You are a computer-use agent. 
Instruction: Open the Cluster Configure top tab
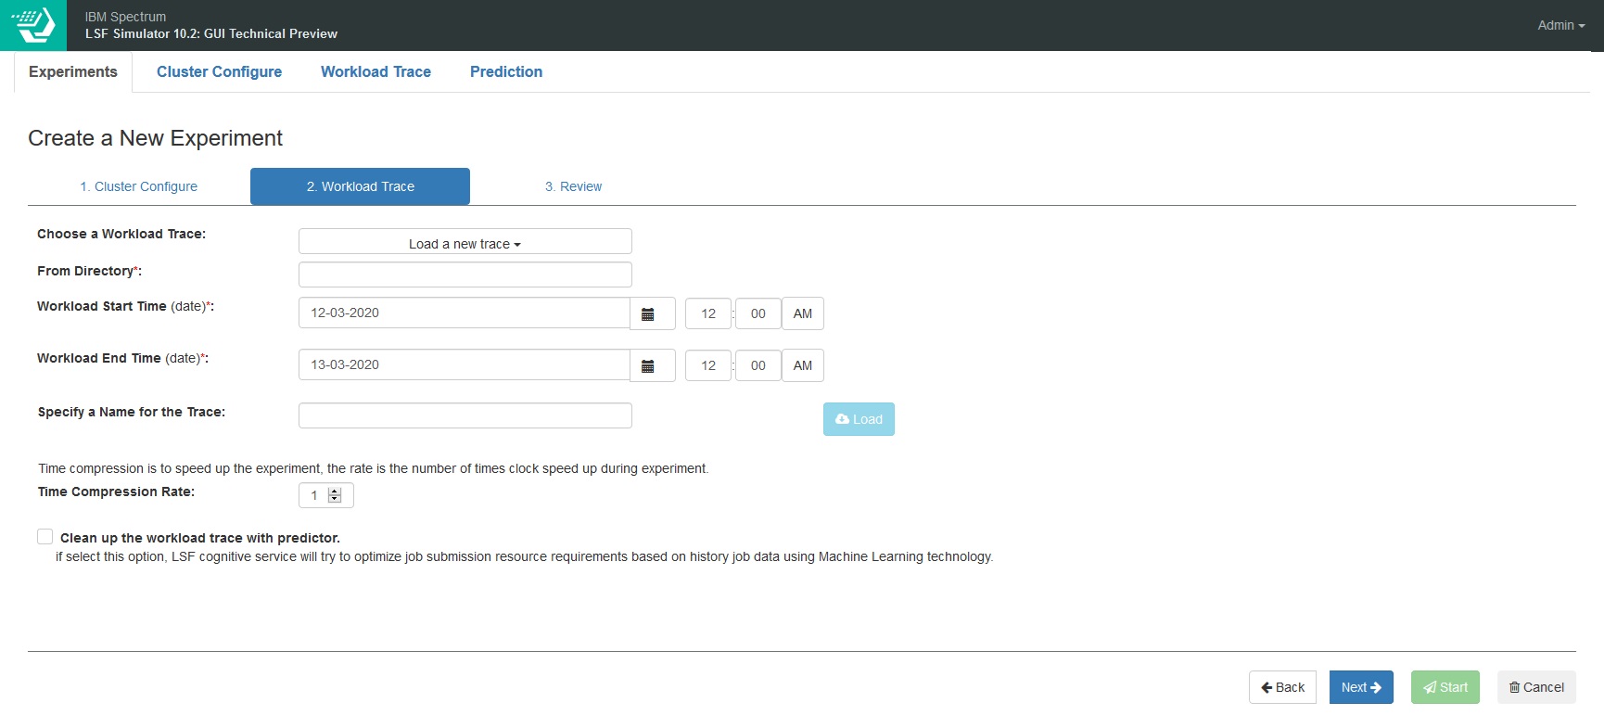pyautogui.click(x=219, y=72)
